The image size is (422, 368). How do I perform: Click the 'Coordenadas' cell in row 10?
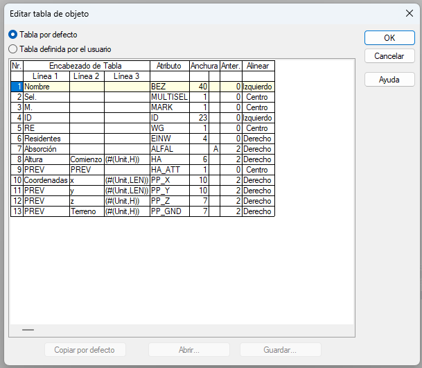[x=46, y=180]
